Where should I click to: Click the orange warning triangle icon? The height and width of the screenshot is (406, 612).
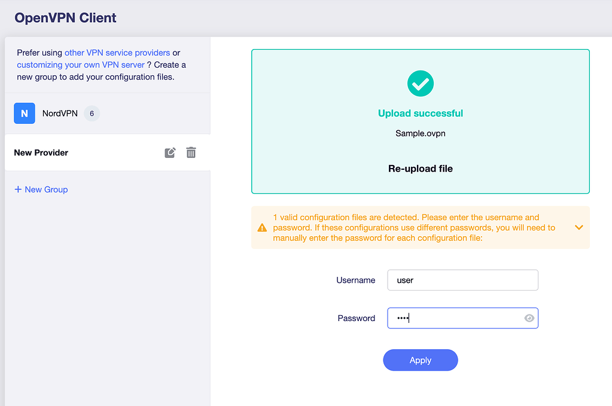(262, 228)
